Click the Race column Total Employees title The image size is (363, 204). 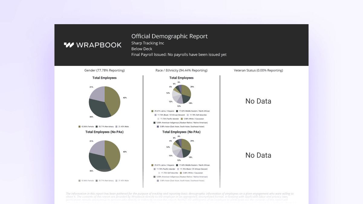pyautogui.click(x=181, y=78)
